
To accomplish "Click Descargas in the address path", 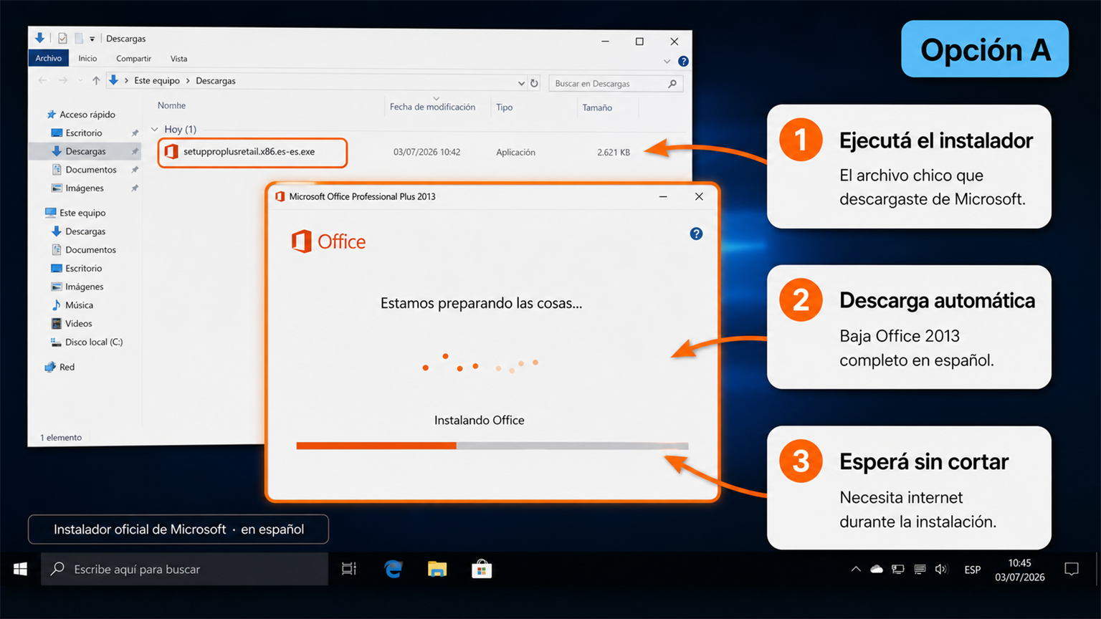I will 216,81.
